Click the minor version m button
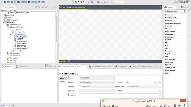Image resolution: width=191 pixels, height=107 pixels. [160, 82]
